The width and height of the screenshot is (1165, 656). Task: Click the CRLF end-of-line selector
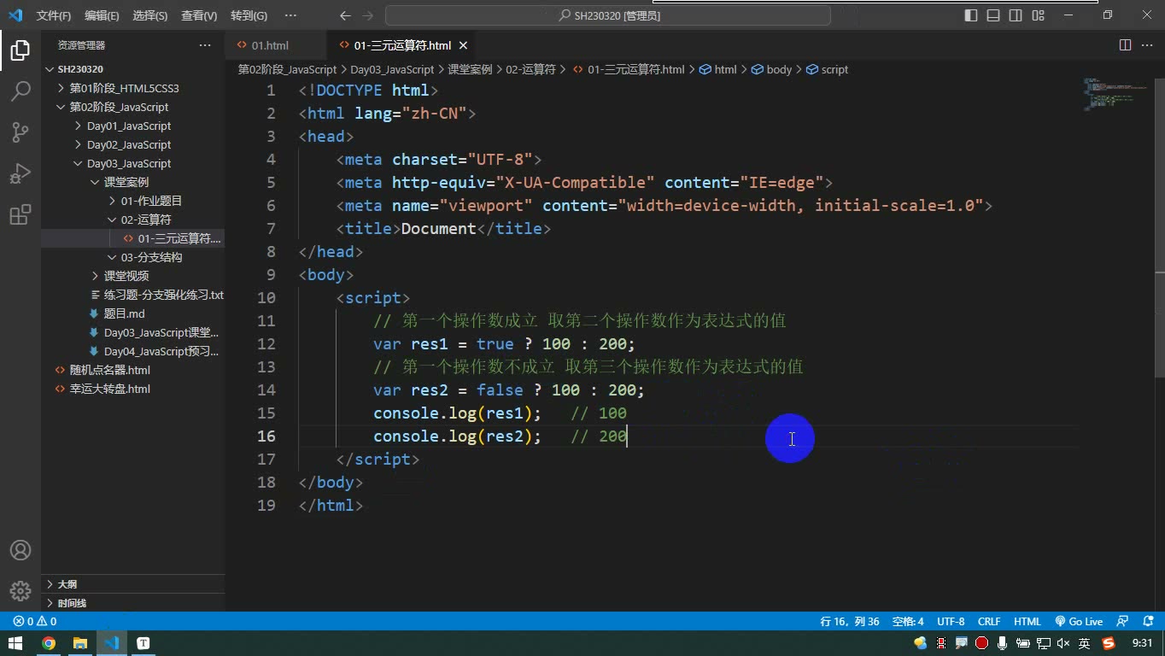(x=989, y=622)
